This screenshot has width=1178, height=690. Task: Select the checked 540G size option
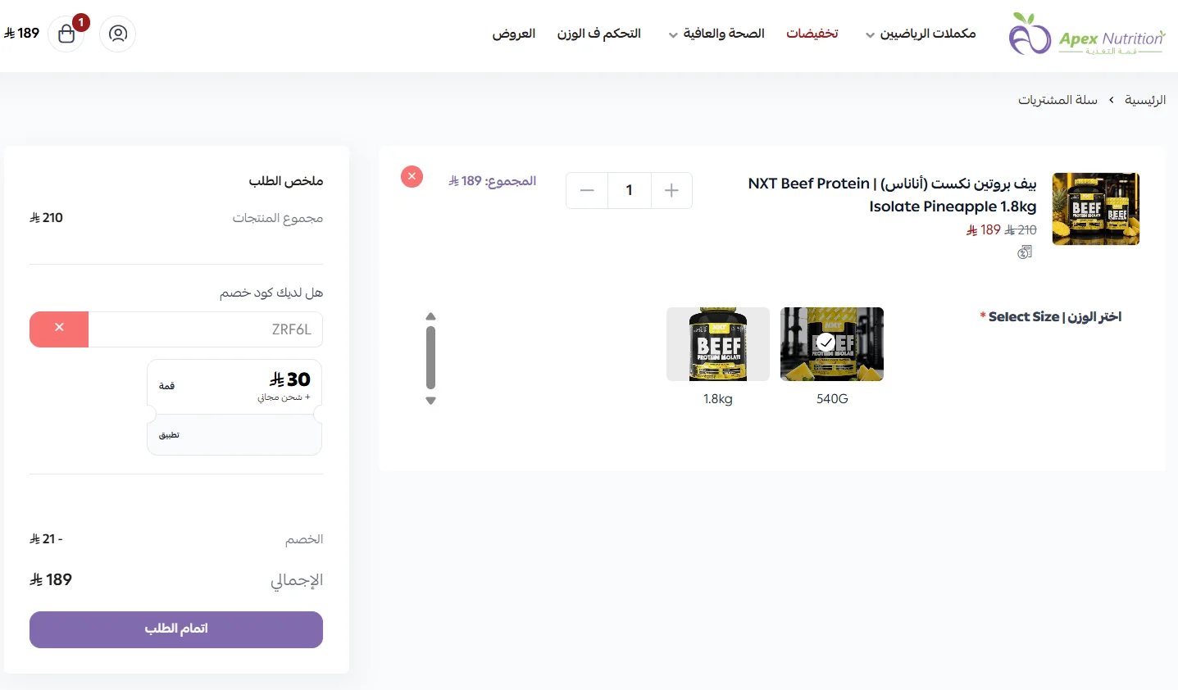pyautogui.click(x=832, y=344)
